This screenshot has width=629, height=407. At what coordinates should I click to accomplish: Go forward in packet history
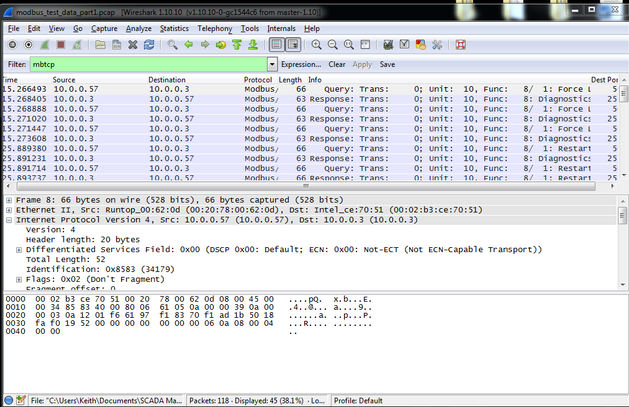coord(204,45)
